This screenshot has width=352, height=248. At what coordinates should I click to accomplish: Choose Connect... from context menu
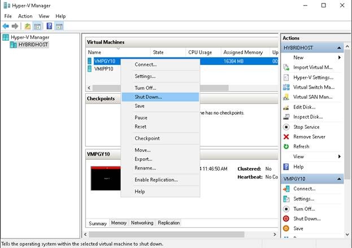[160, 64]
